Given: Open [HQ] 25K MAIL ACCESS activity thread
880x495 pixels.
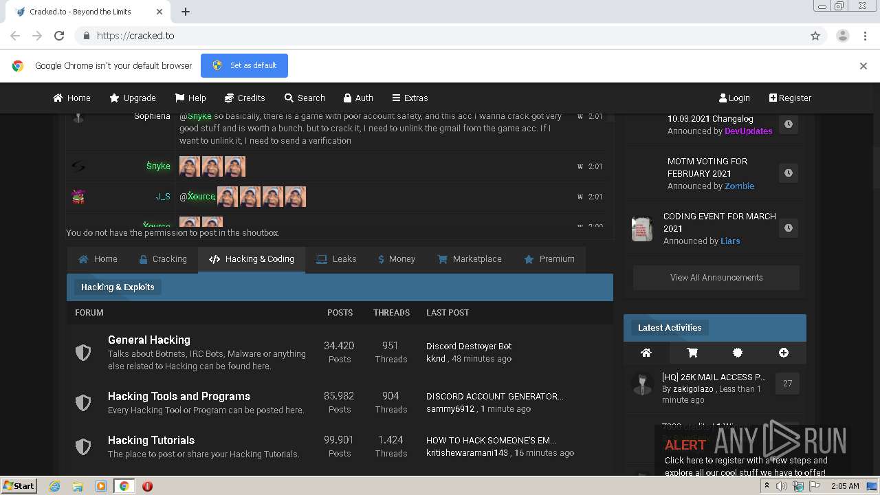Looking at the screenshot, I should pyautogui.click(x=714, y=377).
